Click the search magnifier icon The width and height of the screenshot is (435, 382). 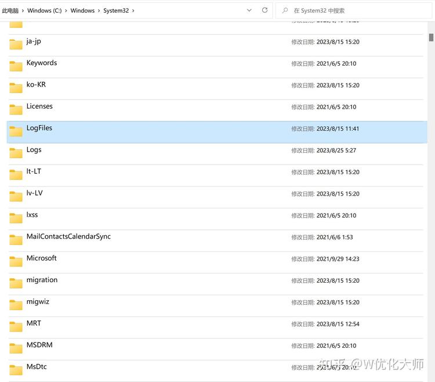(285, 10)
